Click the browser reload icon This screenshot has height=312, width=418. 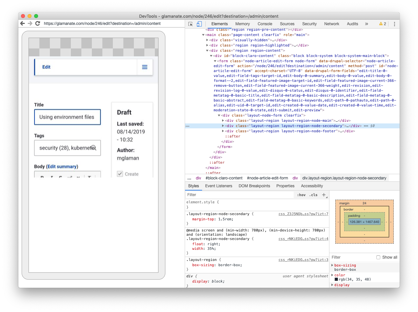pyautogui.click(x=38, y=24)
